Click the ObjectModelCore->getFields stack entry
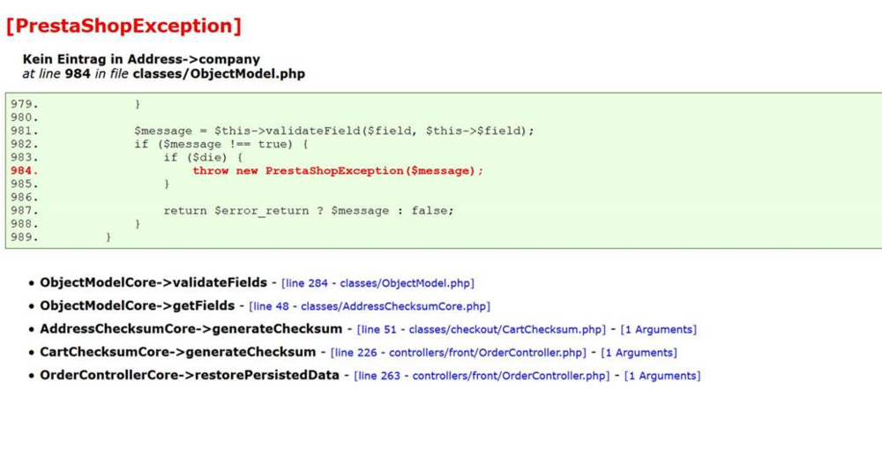Viewport: 882px width, 465px height. coord(138,305)
